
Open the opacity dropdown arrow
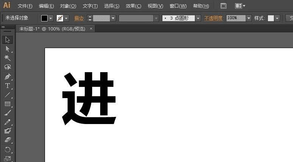pyautogui.click(x=248, y=18)
